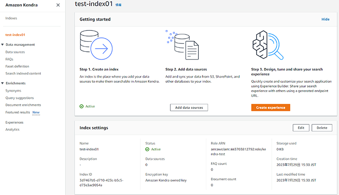339x195 pixels.
Task: Go back to Indexes list
Action: pos(11,18)
